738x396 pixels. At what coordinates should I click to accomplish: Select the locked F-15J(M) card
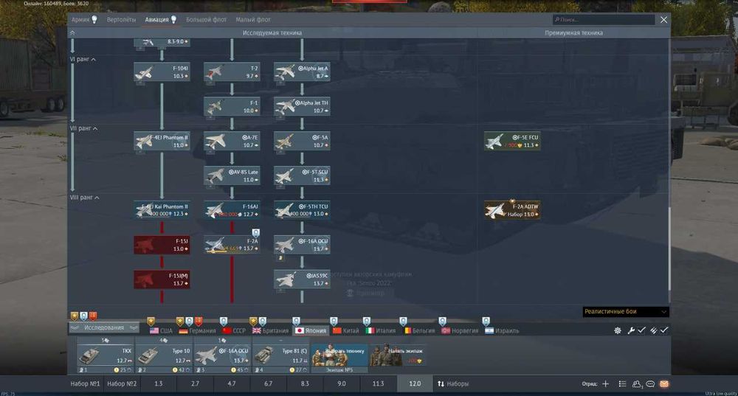pyautogui.click(x=162, y=279)
